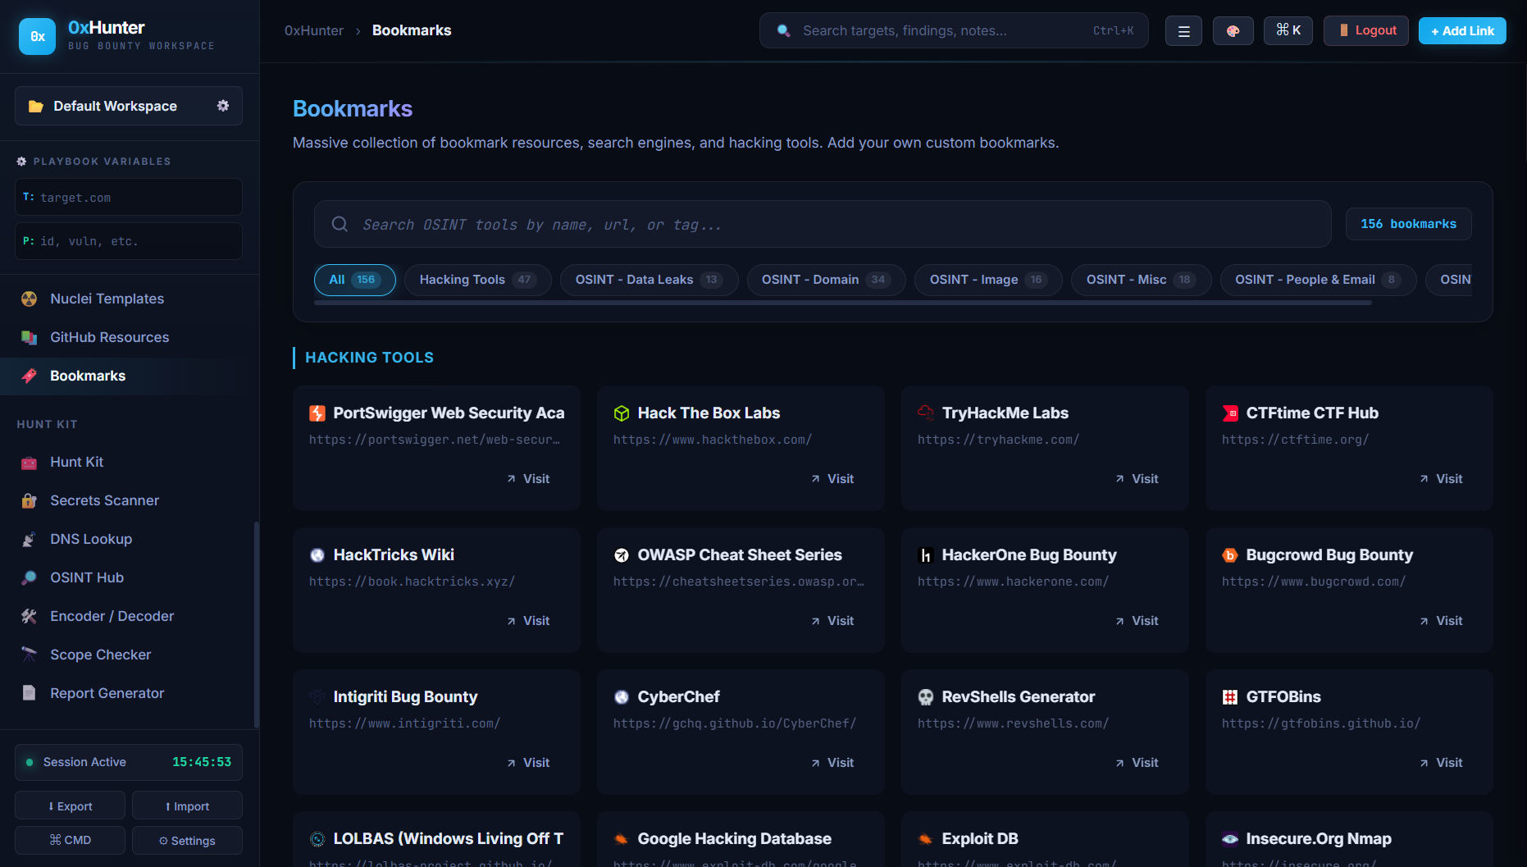Click the Bugcrowd logo icon
The height and width of the screenshot is (867, 1527).
click(1230, 555)
